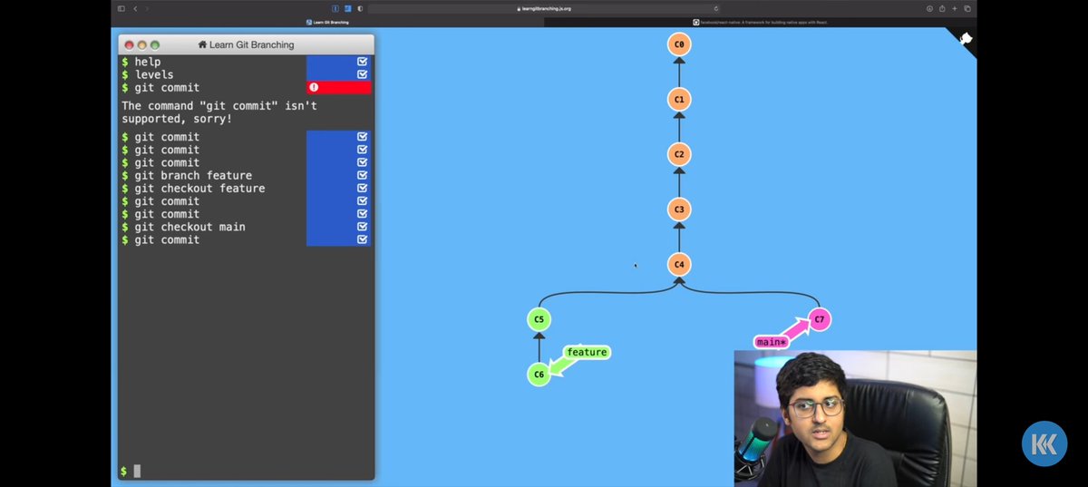Select green commit node C6
The height and width of the screenshot is (487, 1088).
point(539,374)
